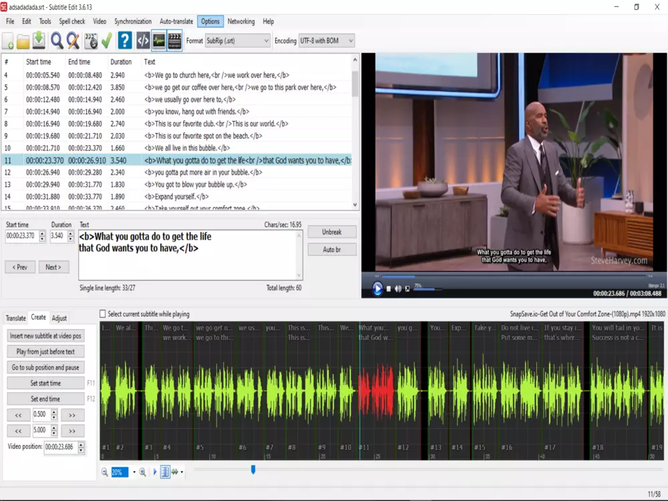Viewport: 668px width, 501px height.
Task: Toggle the video clapperboard toolbar icon
Action: [175, 41]
